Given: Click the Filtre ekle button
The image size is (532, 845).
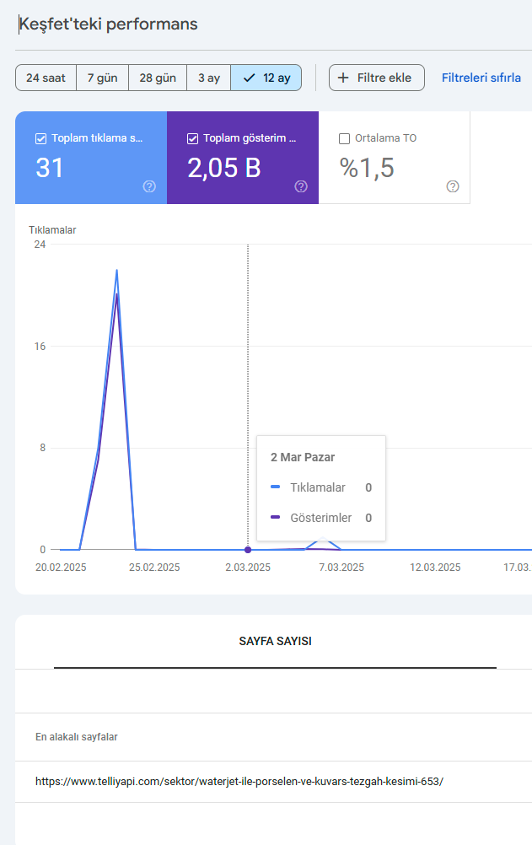Looking at the screenshot, I should click(x=377, y=78).
